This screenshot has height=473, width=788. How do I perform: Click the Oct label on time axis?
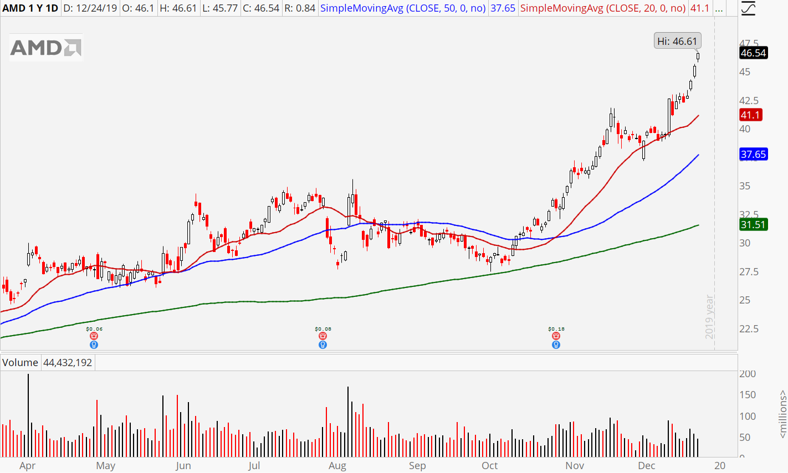point(490,466)
